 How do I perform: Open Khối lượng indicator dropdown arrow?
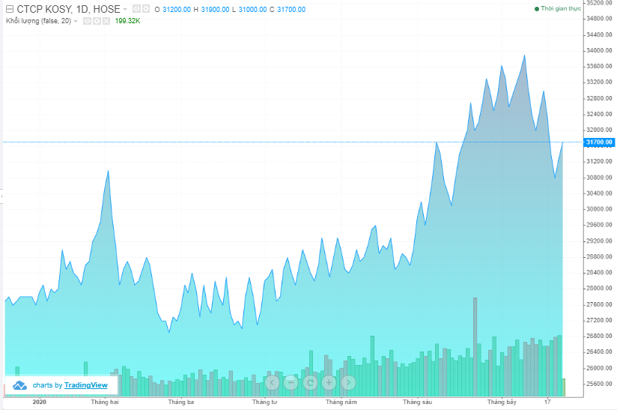pos(76,21)
